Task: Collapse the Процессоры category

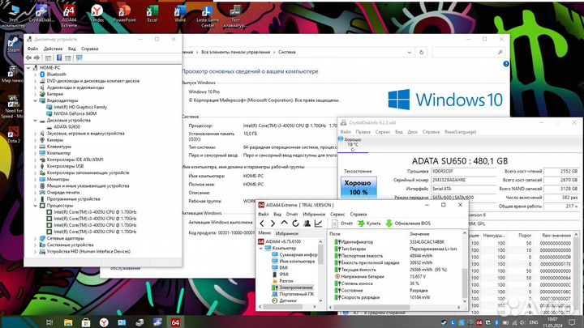Action: tap(36, 205)
